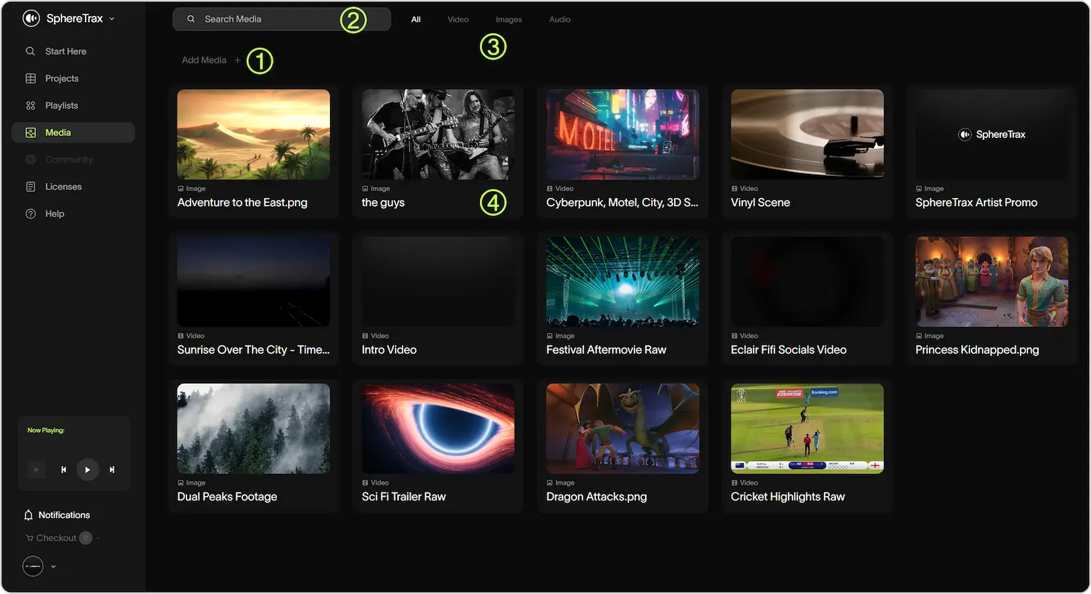
Task: Focus the Search Media input field
Action: 282,19
